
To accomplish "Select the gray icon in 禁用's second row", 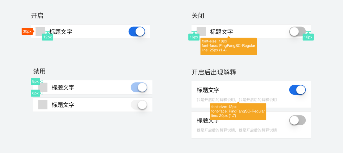I will click(43, 105).
